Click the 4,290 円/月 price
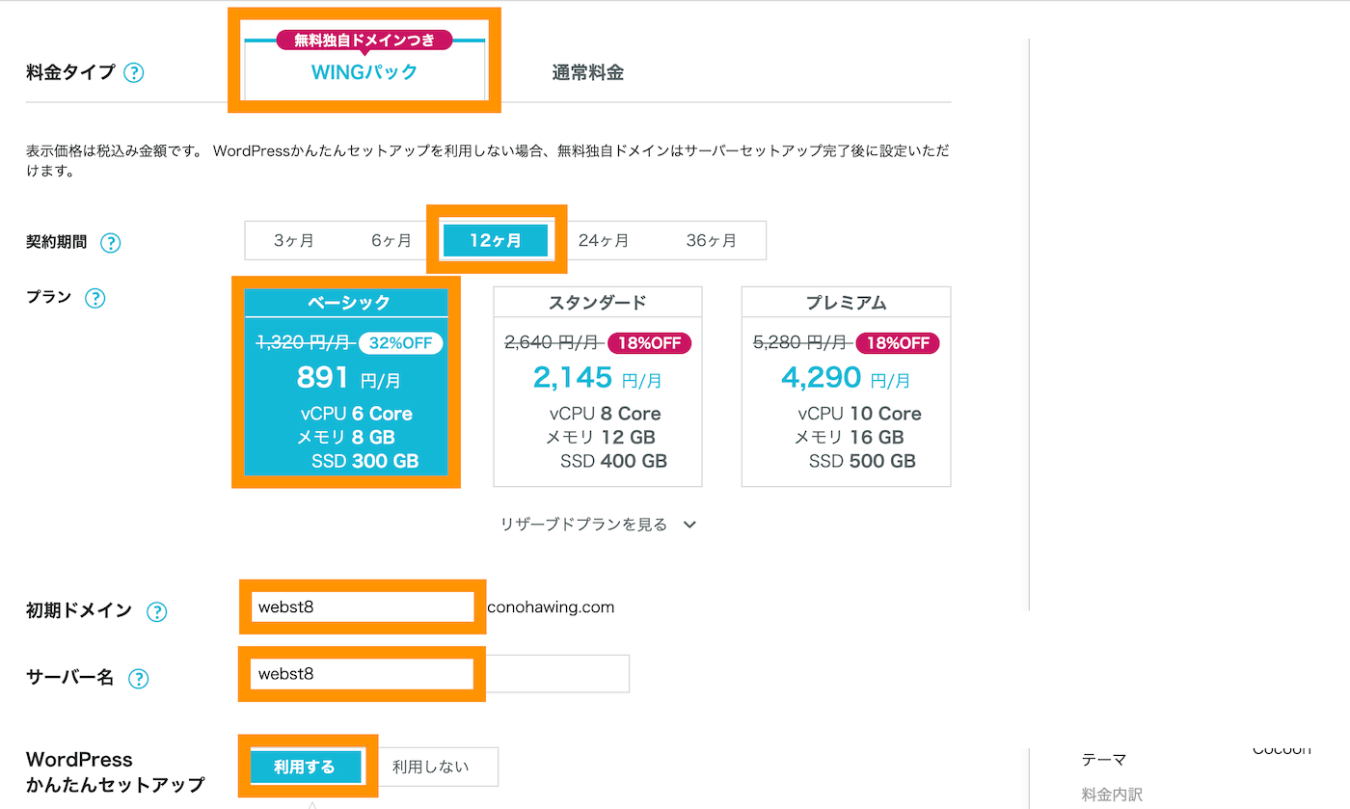This screenshot has height=809, width=1350. (846, 378)
